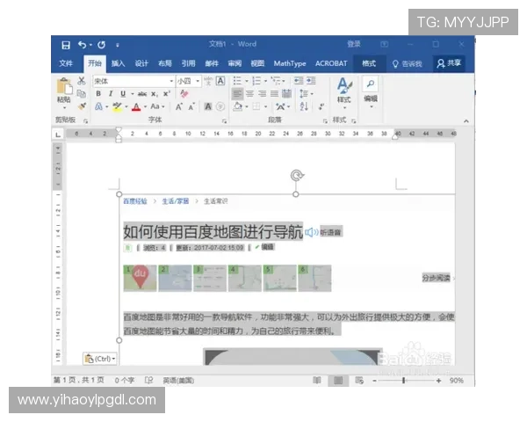The height and width of the screenshot is (422, 527).
Task: Open the 文件 menu
Action: click(66, 63)
